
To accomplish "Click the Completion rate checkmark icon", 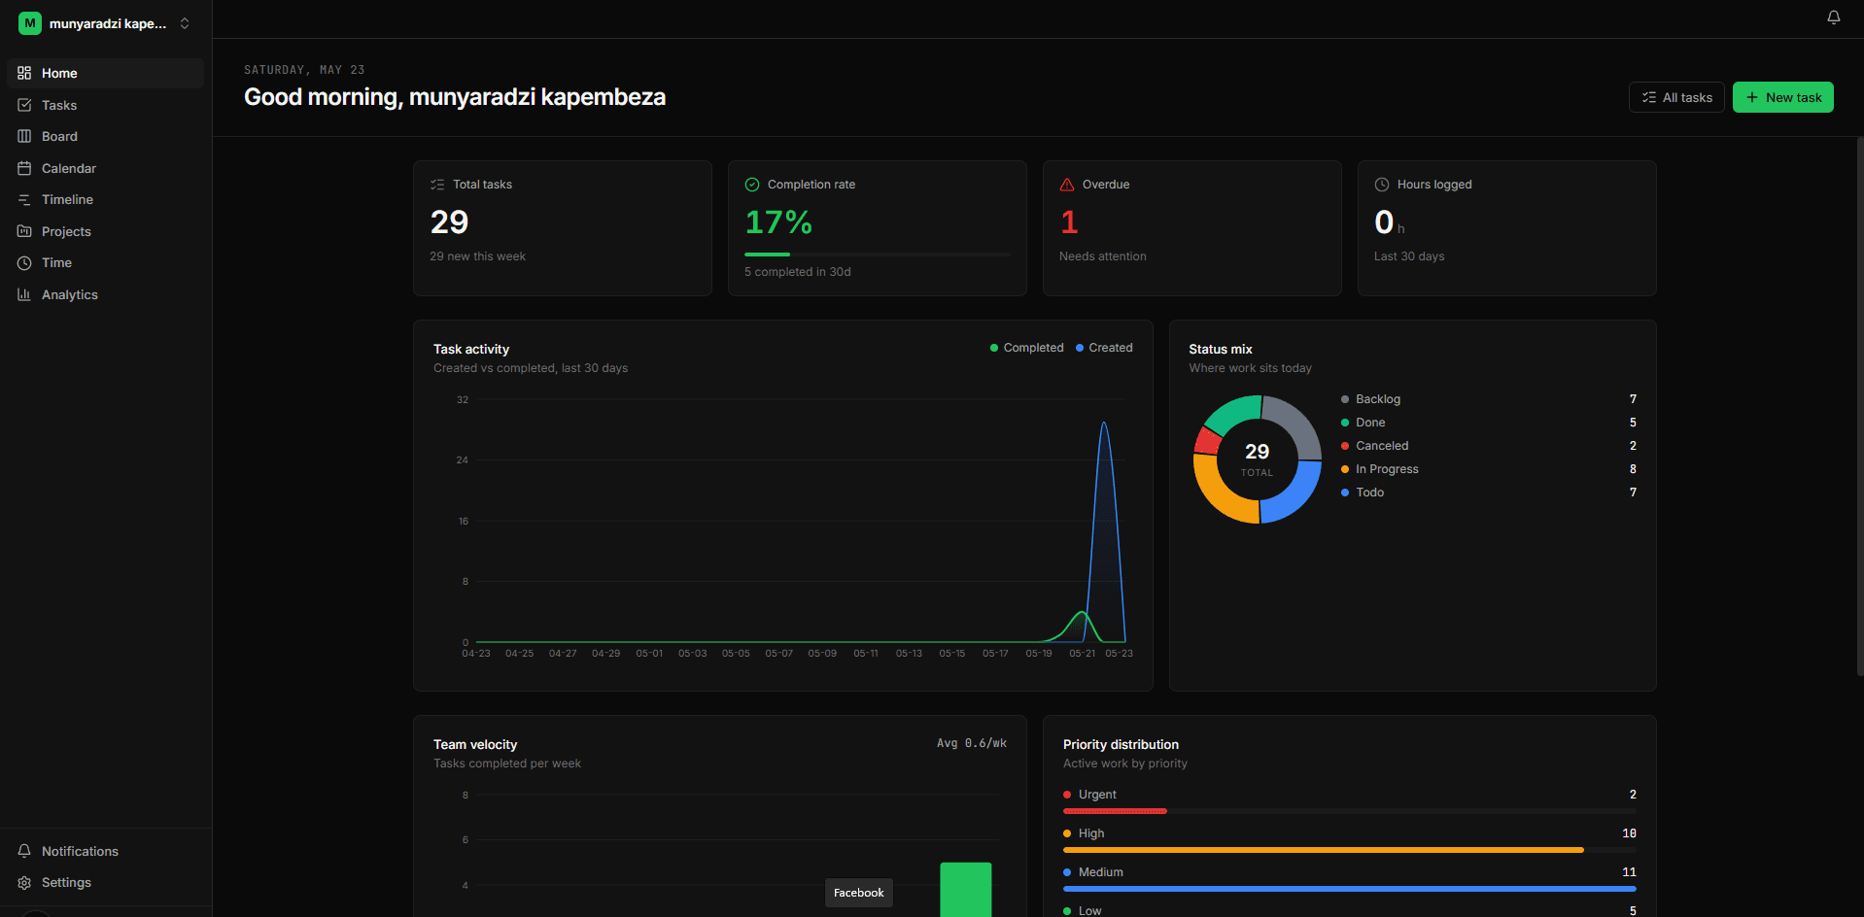I will click(752, 185).
